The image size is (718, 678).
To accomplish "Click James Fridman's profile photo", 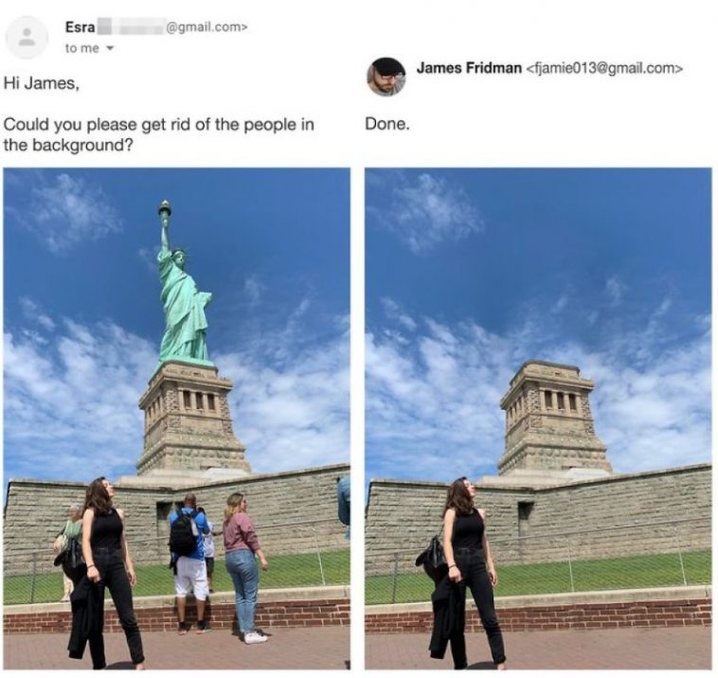I will [386, 77].
